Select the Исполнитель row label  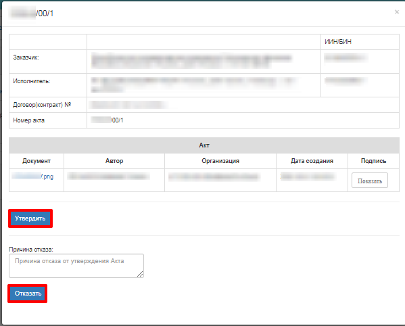pos(32,81)
